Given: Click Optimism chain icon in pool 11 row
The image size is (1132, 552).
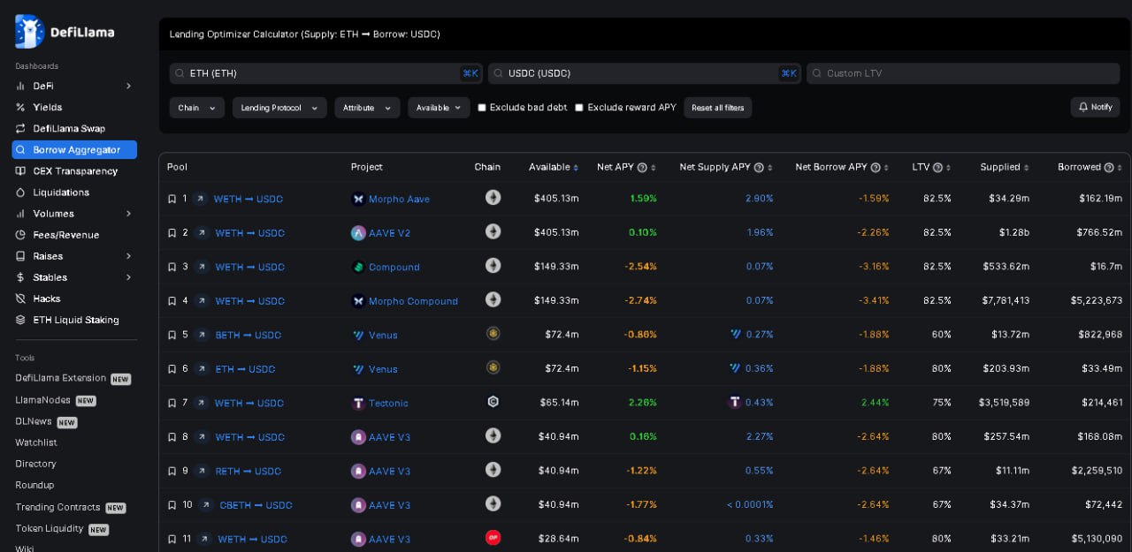Looking at the screenshot, I should pyautogui.click(x=493, y=537).
